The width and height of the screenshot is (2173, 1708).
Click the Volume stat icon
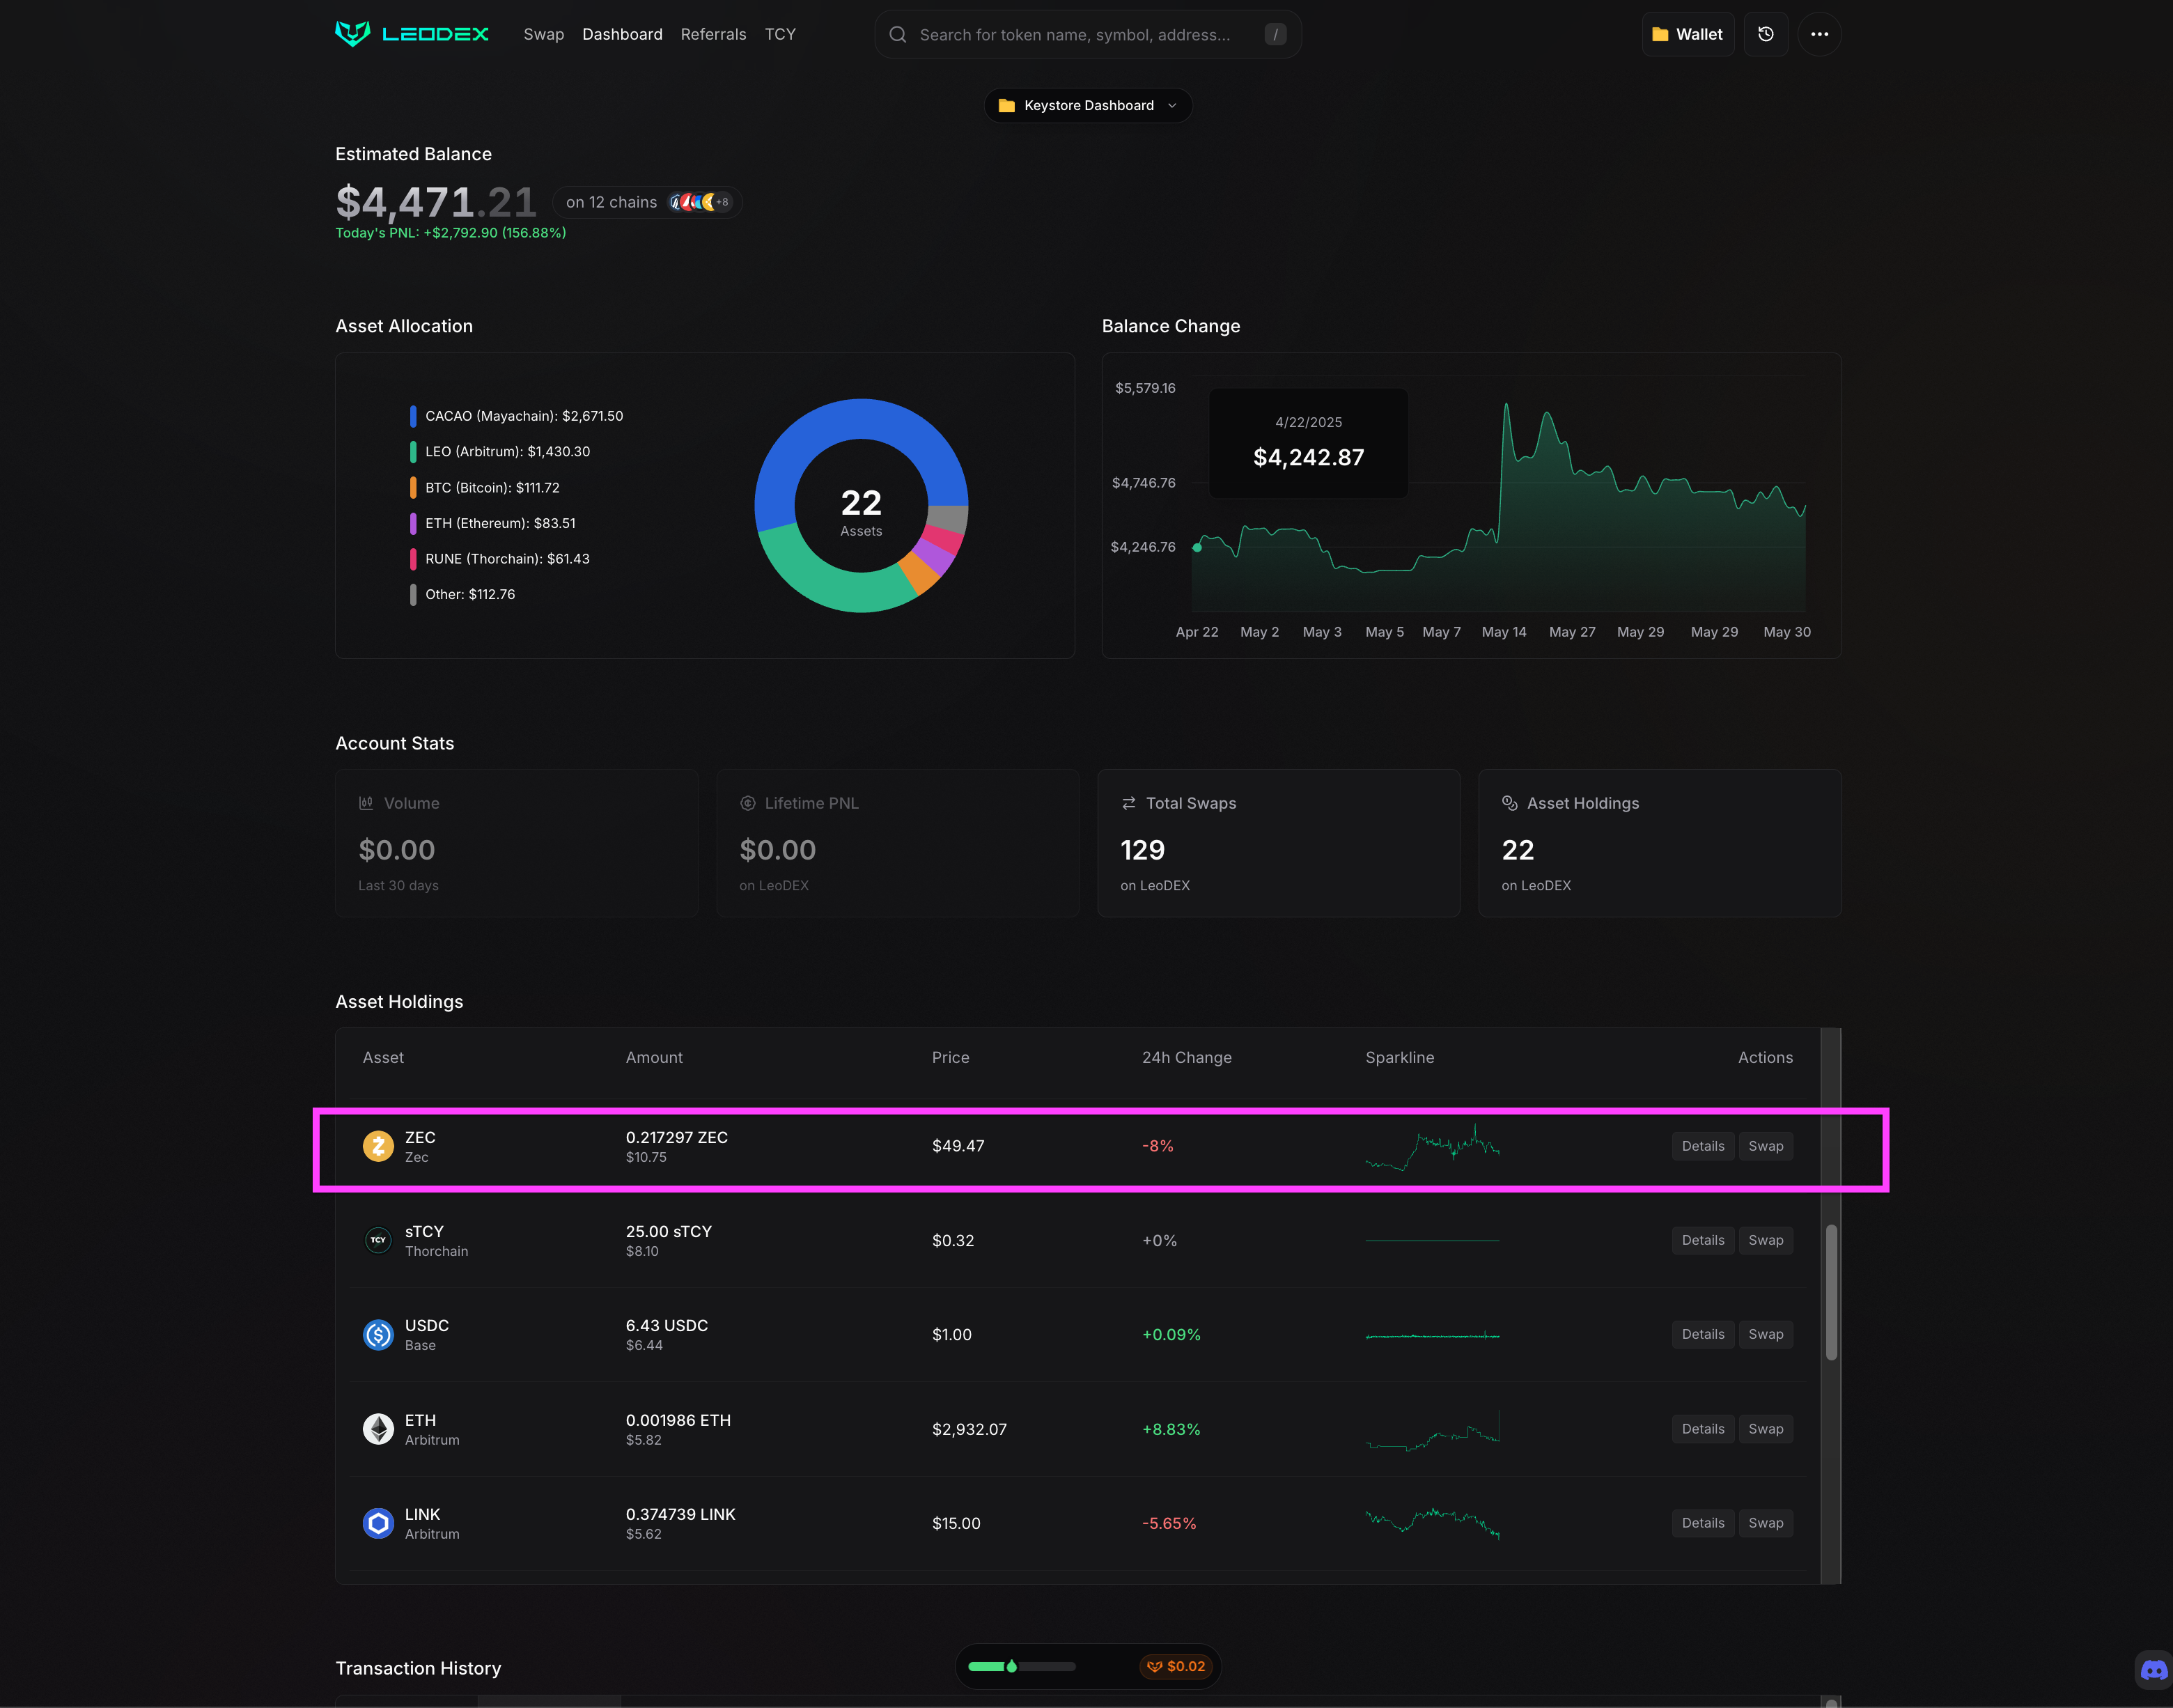(366, 803)
